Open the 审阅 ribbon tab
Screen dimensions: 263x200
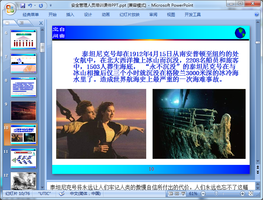tap(153, 15)
